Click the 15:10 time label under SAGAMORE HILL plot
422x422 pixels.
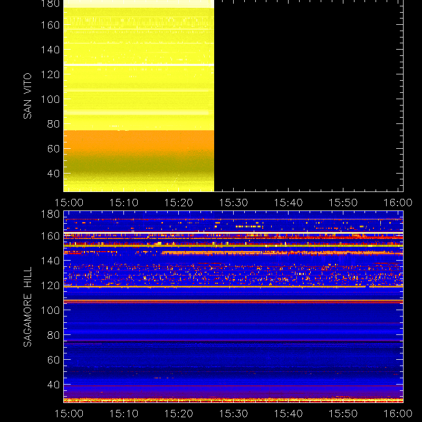124,414
